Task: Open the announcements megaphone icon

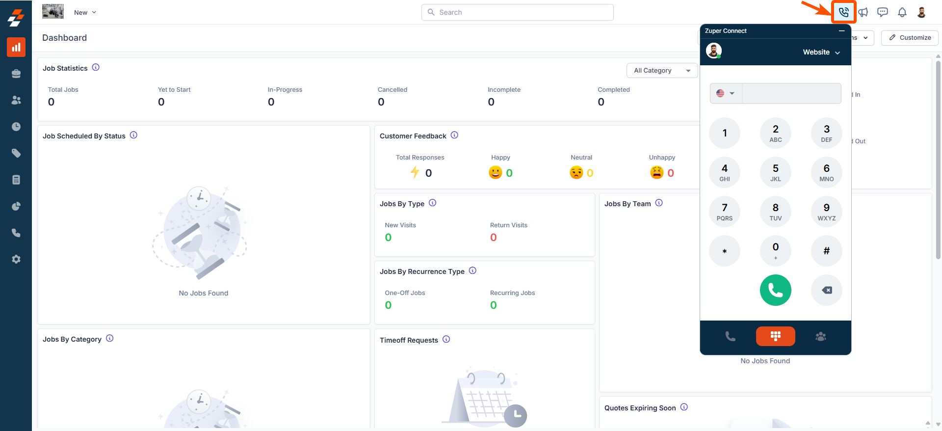Action: 863,12
